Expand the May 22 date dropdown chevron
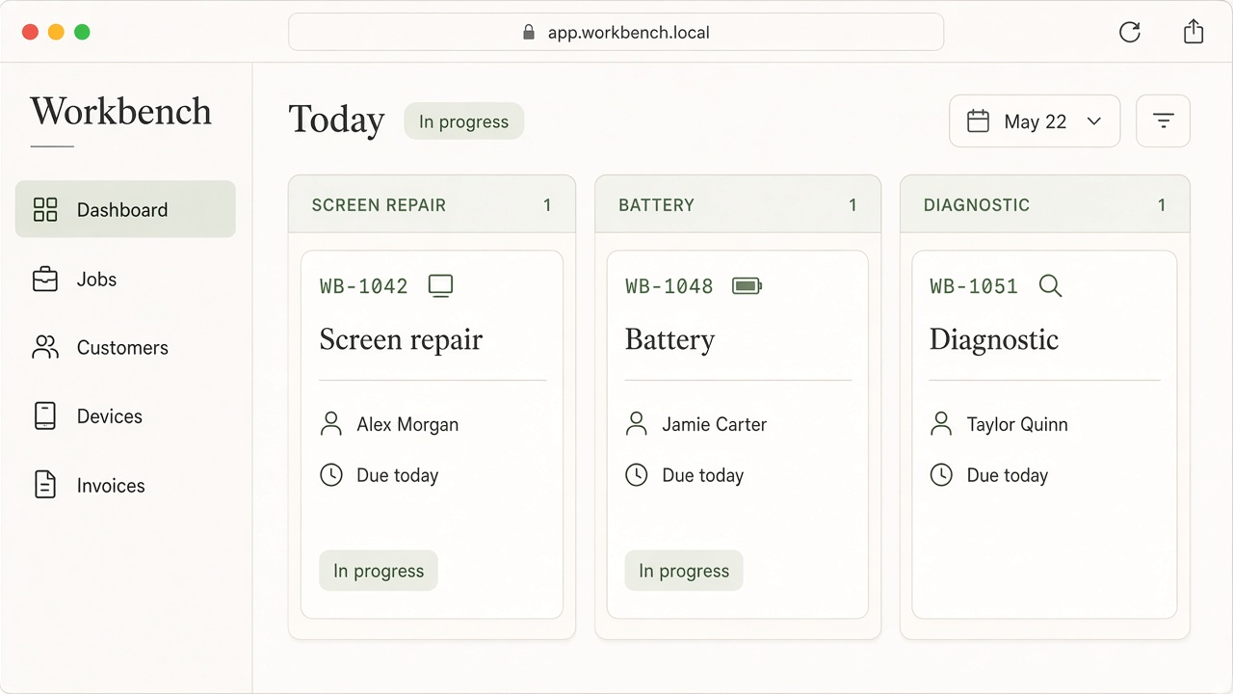This screenshot has width=1233, height=694. pos(1093,121)
